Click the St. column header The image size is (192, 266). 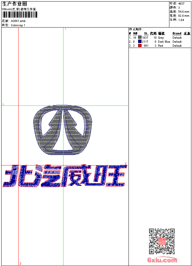(x=146, y=33)
